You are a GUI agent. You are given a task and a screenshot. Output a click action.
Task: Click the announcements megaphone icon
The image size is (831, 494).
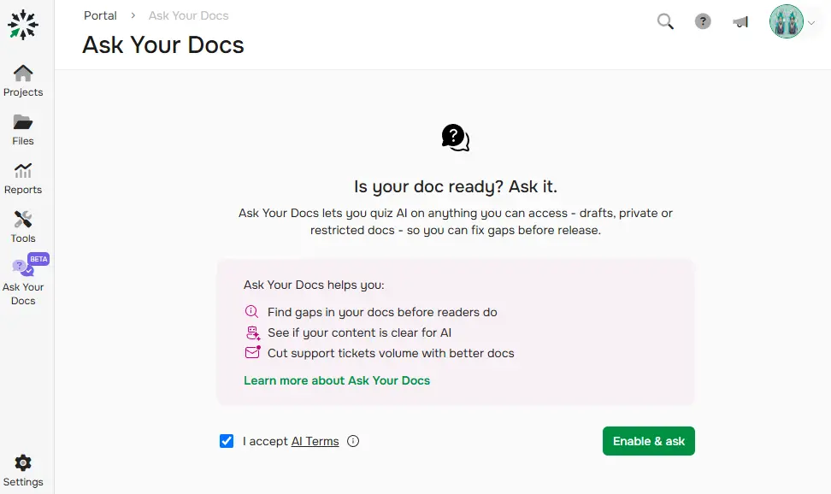740,21
